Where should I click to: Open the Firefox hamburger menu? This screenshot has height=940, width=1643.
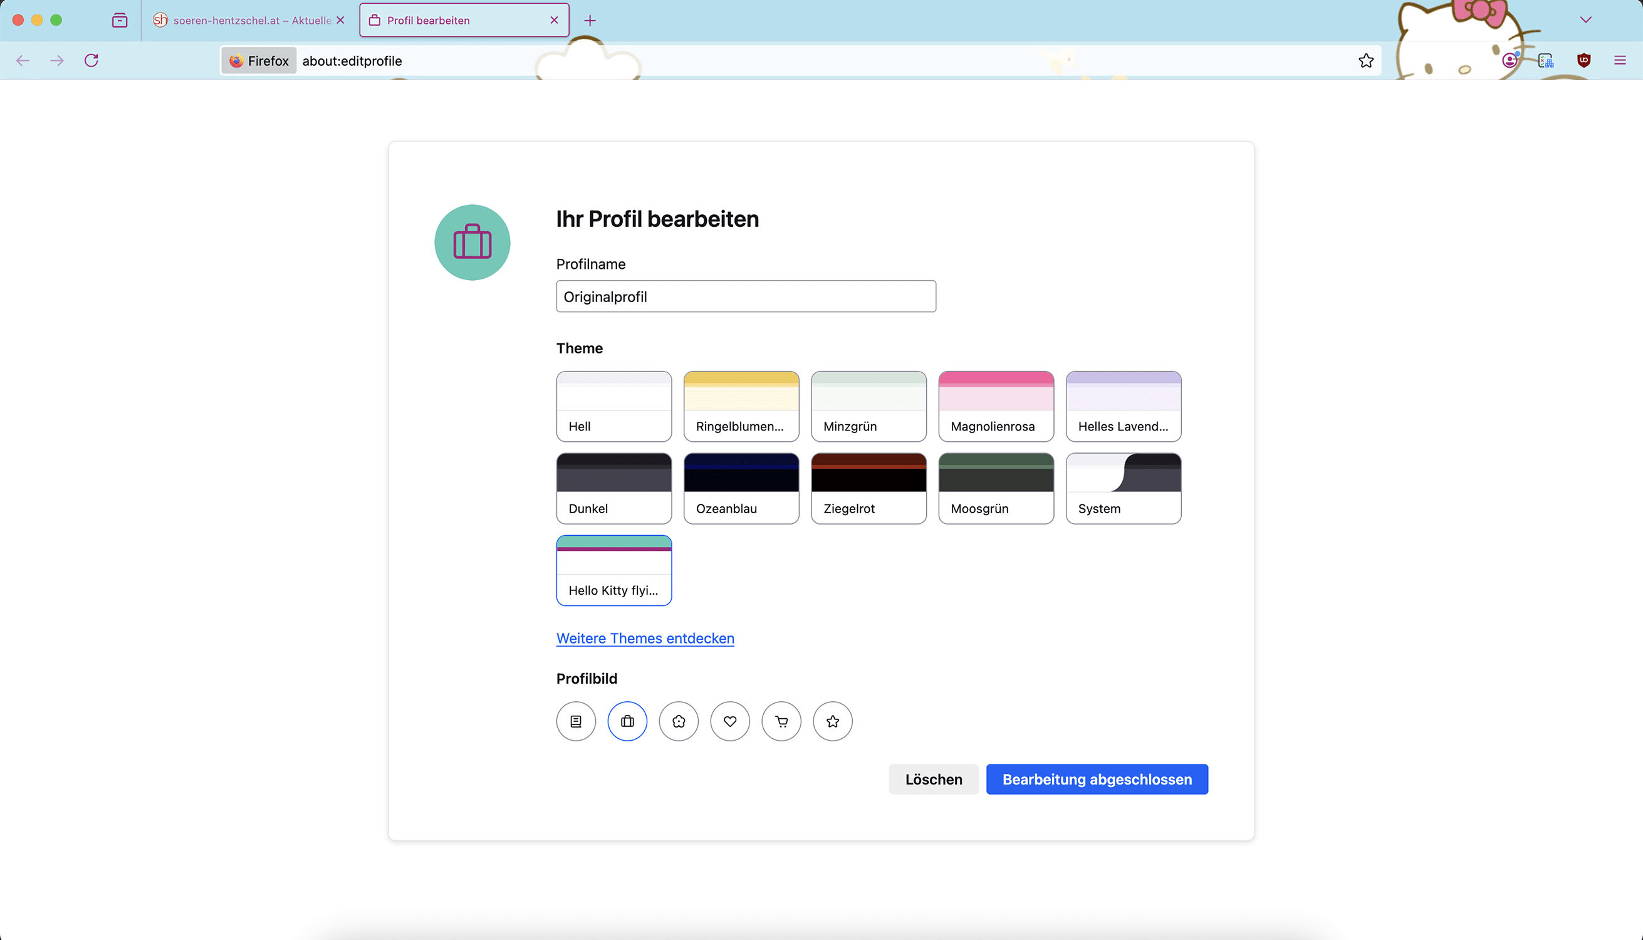(1620, 61)
